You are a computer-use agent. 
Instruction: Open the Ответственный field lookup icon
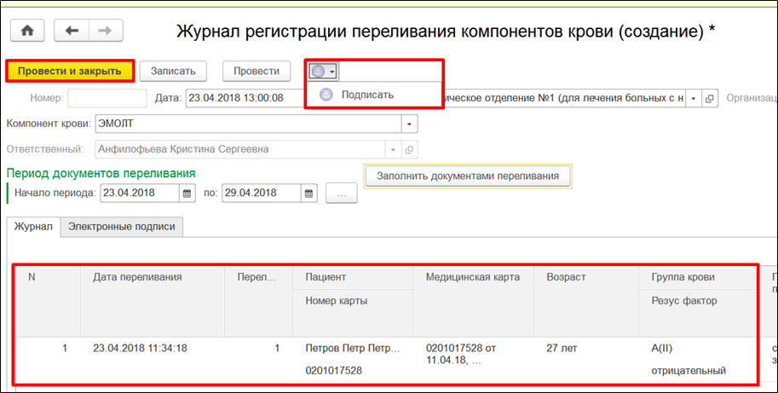pos(410,149)
